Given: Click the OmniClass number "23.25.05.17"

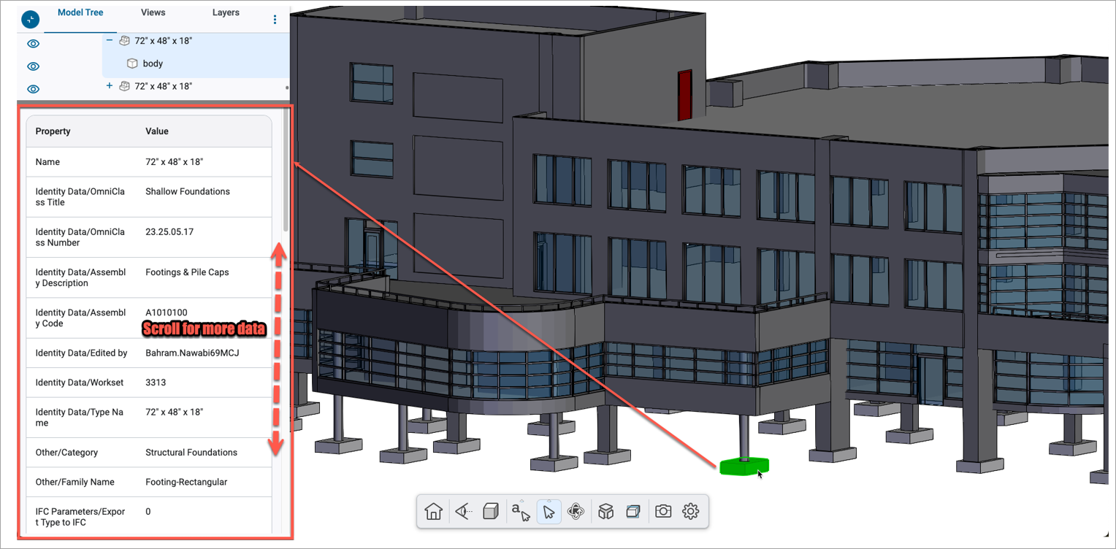Looking at the screenshot, I should tap(169, 231).
